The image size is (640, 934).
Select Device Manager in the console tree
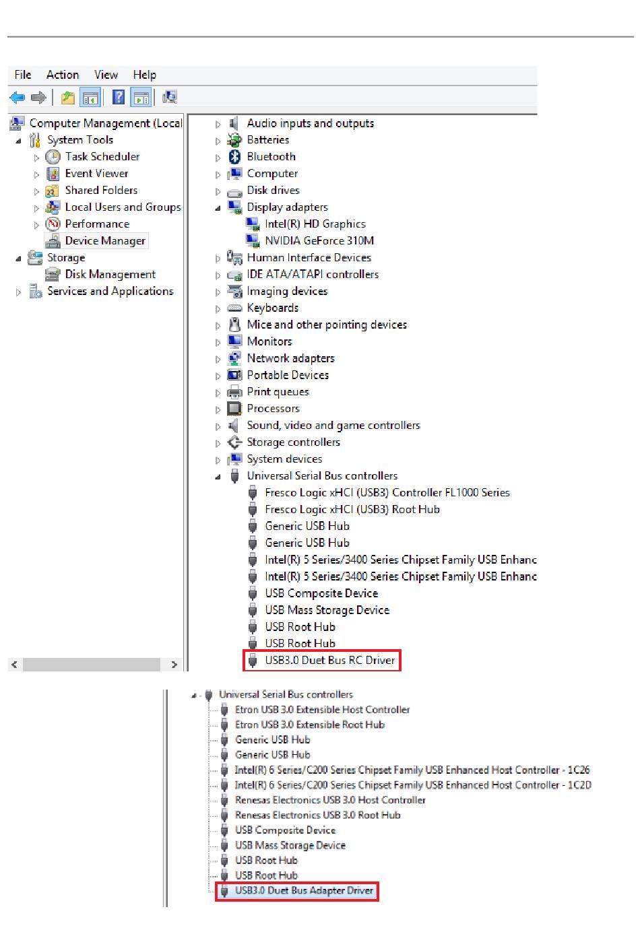point(105,241)
